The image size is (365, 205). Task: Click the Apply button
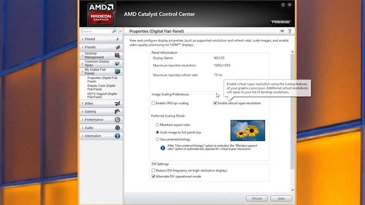(x=281, y=198)
